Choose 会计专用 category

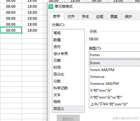[x=68, y=53]
